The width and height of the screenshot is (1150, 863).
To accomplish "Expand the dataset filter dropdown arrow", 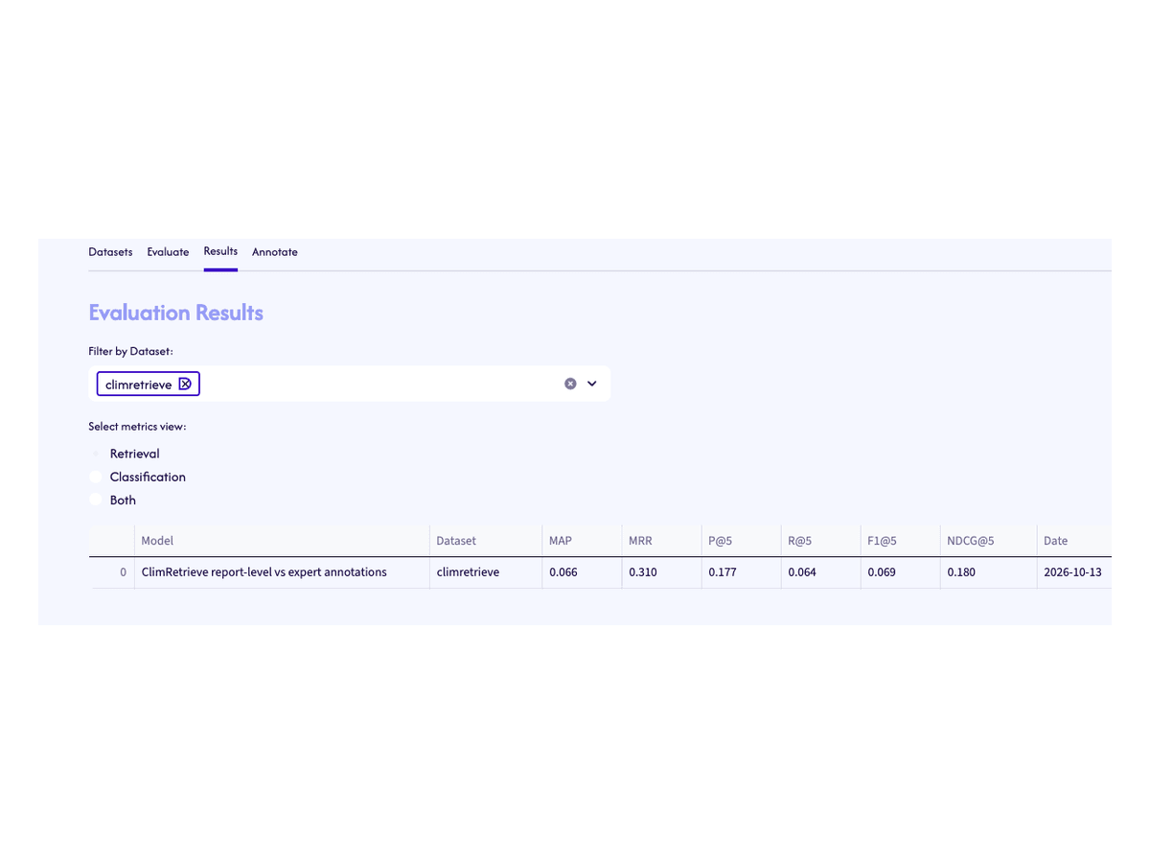I will pos(592,384).
